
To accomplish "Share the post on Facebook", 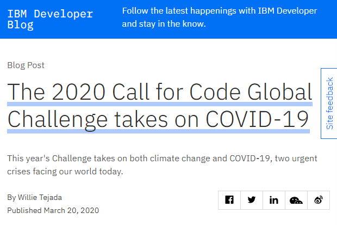I will [x=229, y=200].
